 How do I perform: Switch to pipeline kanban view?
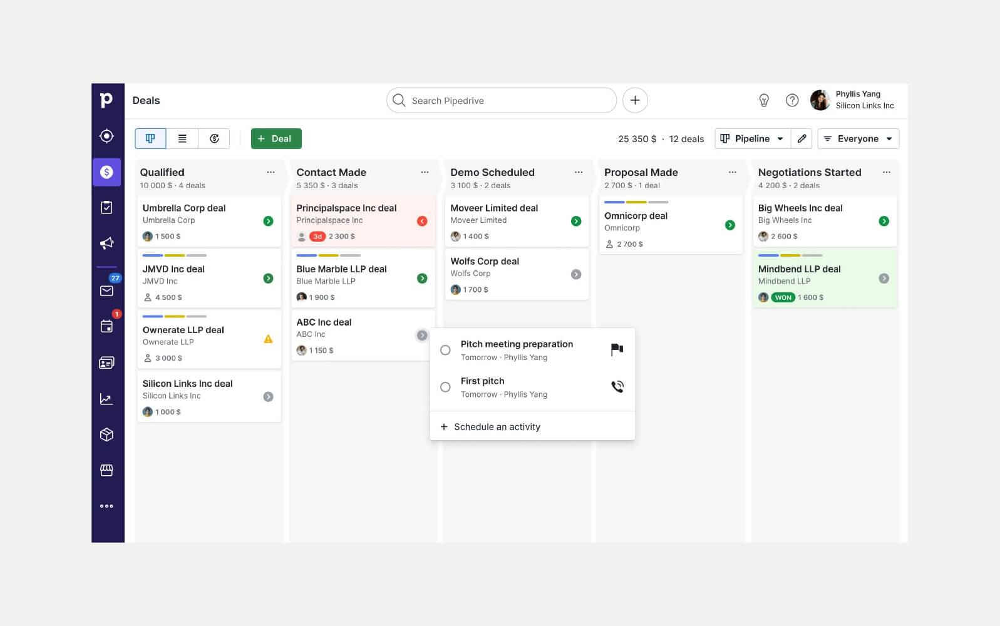pos(150,138)
